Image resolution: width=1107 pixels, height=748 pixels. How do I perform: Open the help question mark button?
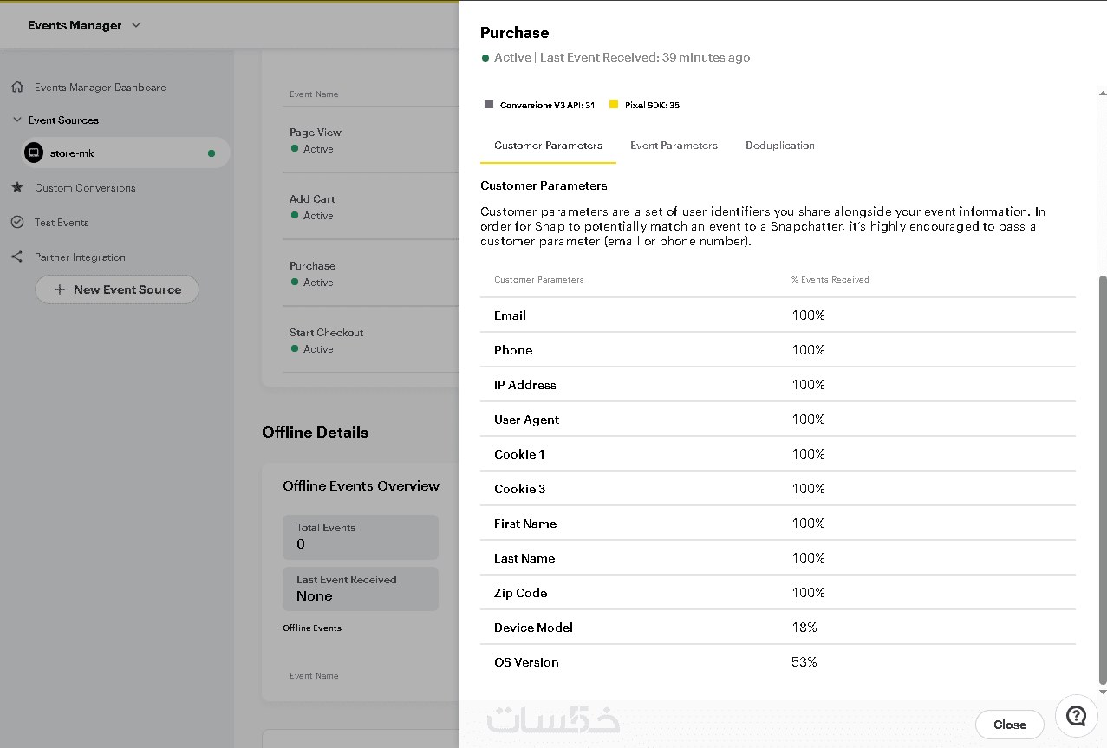[1077, 716]
